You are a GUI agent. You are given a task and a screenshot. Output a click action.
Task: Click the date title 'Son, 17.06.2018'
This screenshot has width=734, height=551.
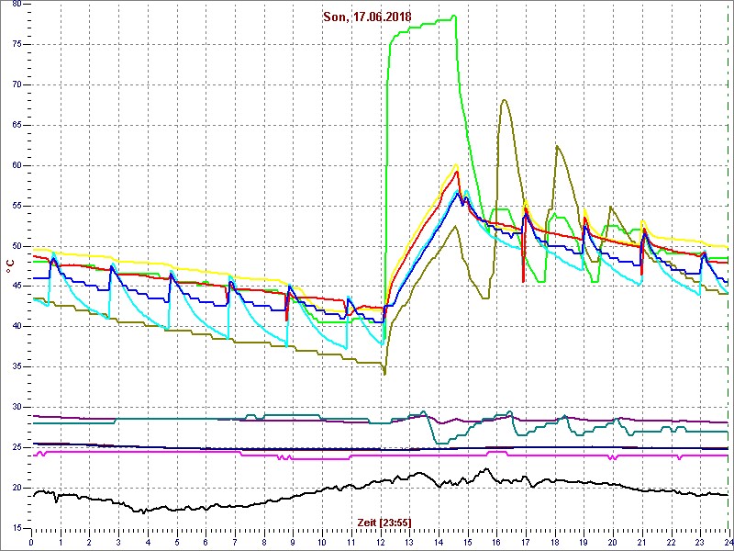pos(367,17)
